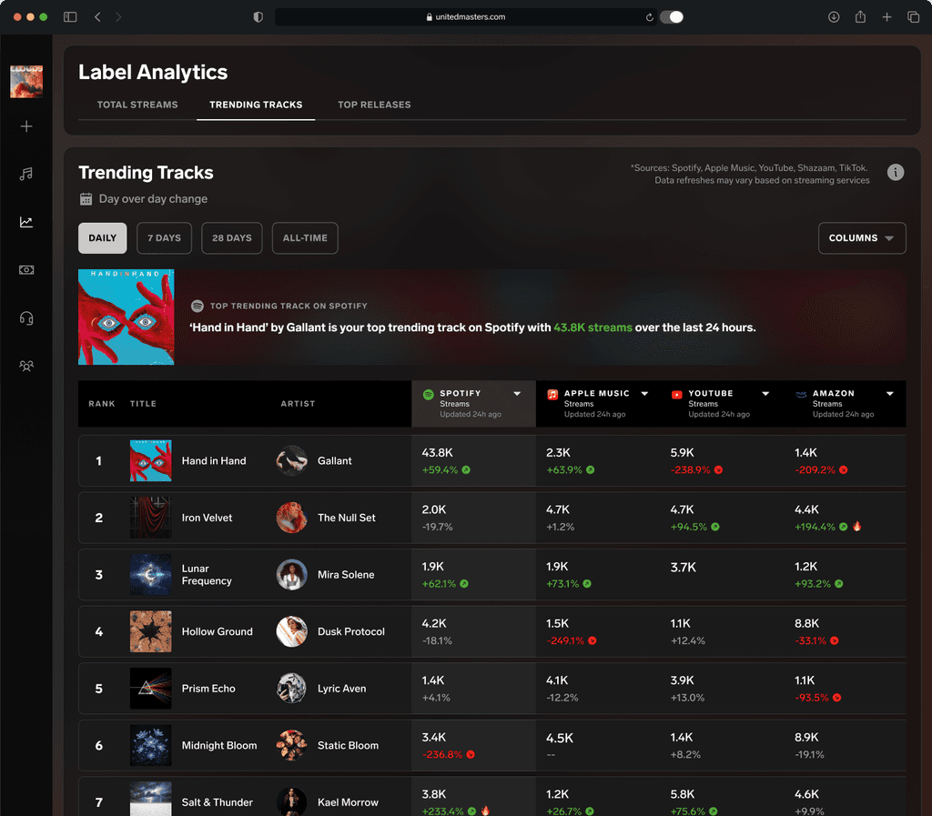Open the Salt & Thunder track title

coord(218,802)
